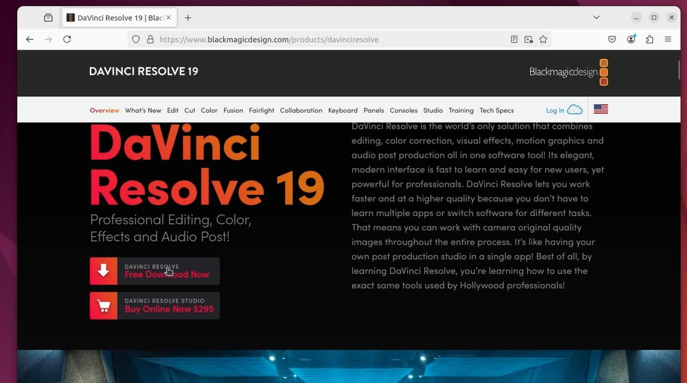Open the Pocket save icon
This screenshot has width=687, height=383.
[612, 39]
